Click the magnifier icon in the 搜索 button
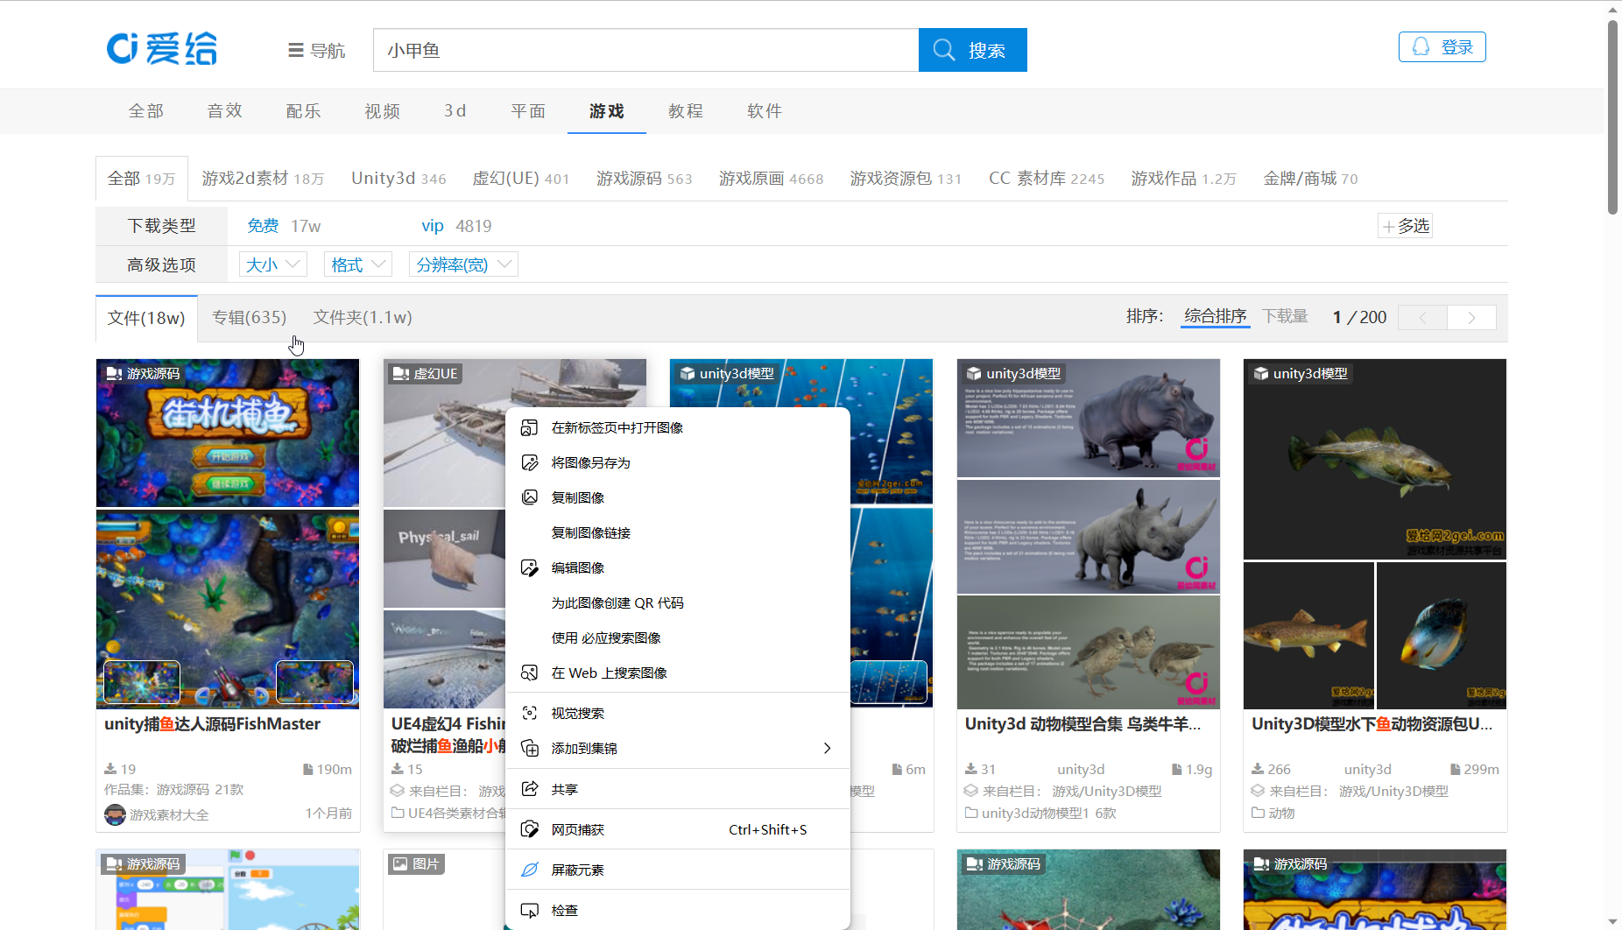The height and width of the screenshot is (930, 1622). click(x=944, y=50)
